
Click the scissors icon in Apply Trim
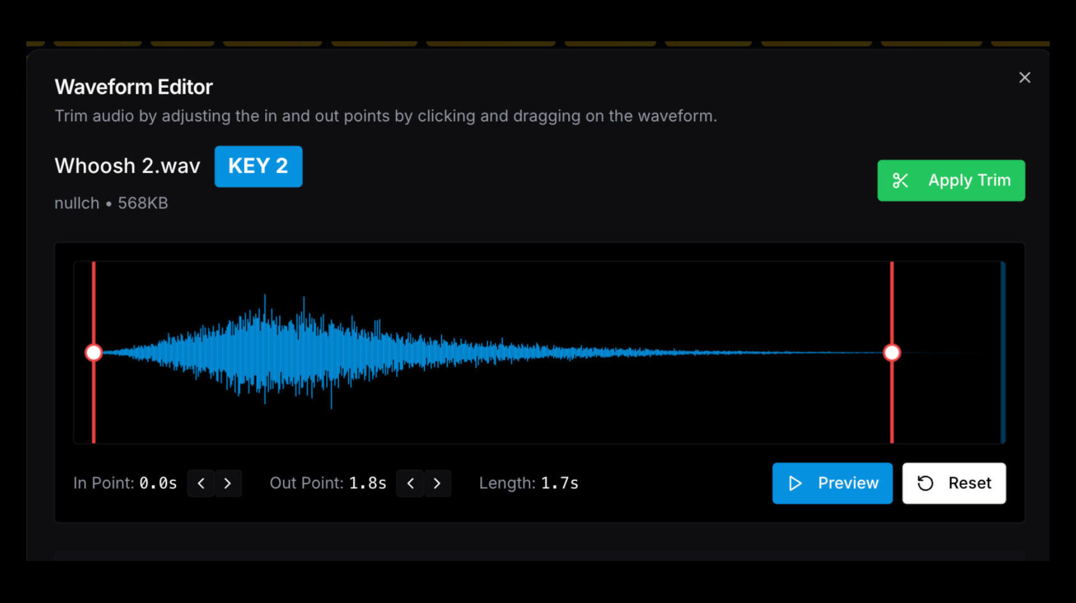(900, 181)
